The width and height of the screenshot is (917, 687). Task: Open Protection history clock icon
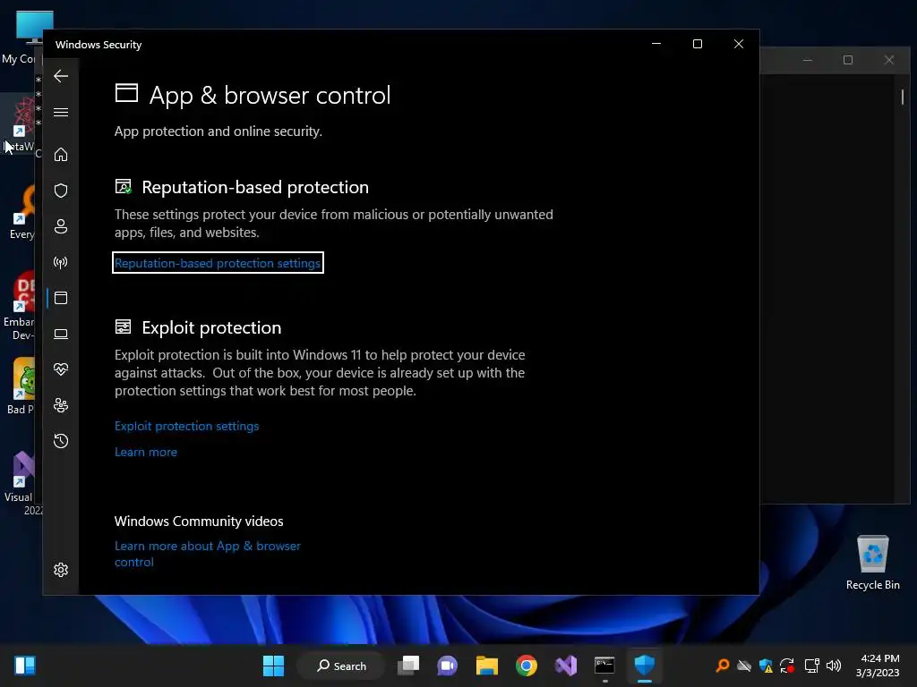61,441
